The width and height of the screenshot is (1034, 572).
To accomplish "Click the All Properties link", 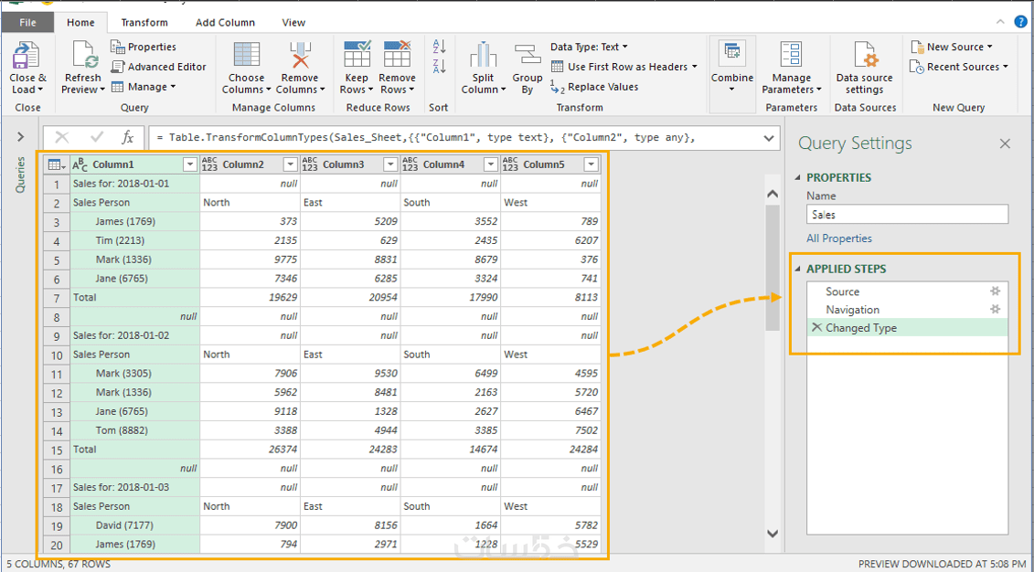I will 839,238.
